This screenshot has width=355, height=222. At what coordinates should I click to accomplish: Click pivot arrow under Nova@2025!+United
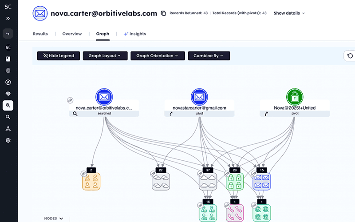point(266,114)
